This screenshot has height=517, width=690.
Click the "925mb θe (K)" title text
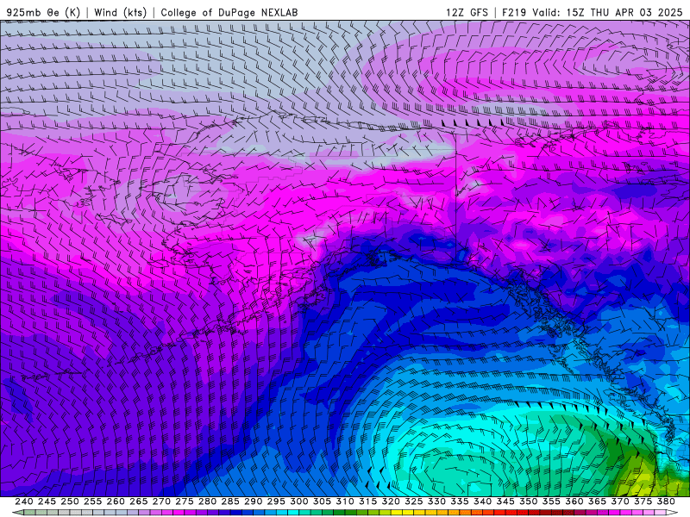43,12
